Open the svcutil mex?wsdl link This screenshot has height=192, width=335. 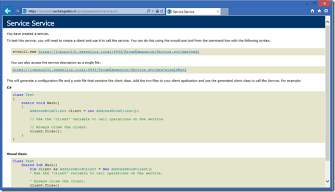[119, 52]
